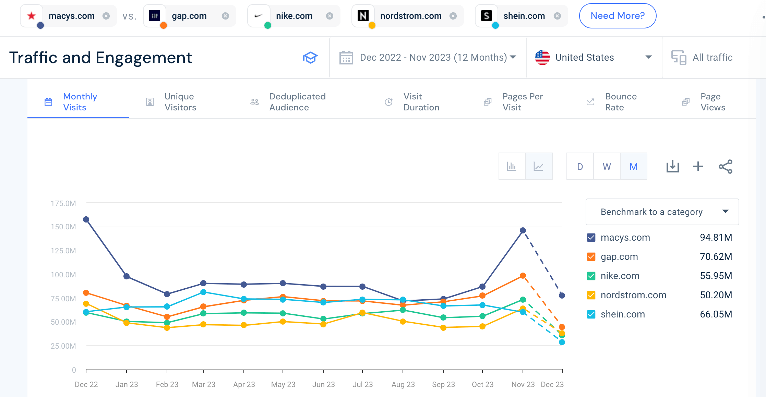
Task: Switch to the Page Views tab
Action: (x=704, y=102)
